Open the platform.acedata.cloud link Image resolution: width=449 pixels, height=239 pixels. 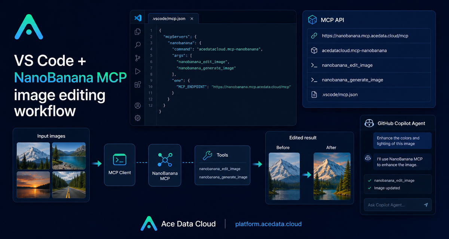point(268,224)
